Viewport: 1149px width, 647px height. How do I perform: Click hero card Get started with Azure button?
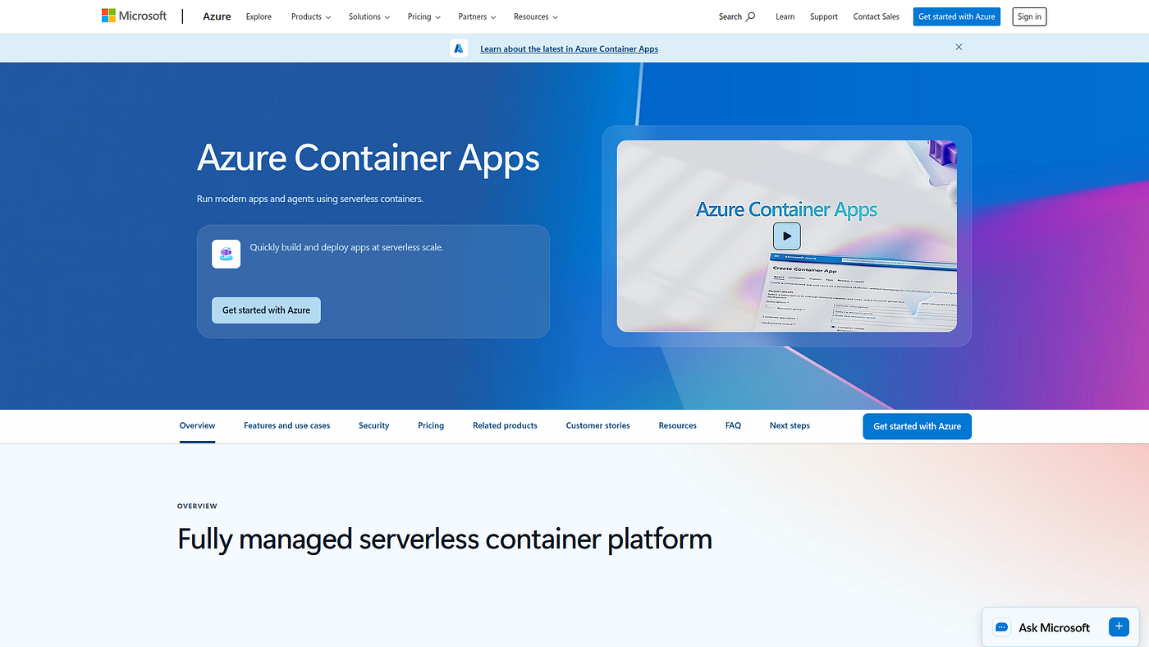point(266,310)
